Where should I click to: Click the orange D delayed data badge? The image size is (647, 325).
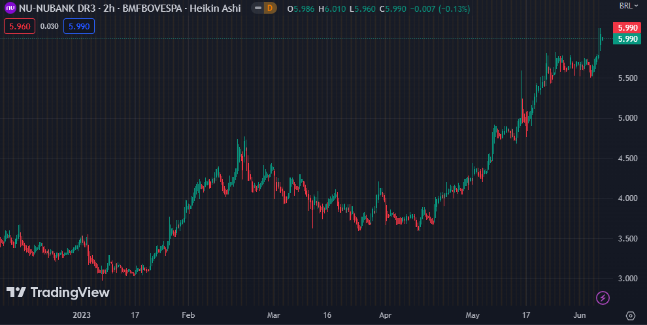click(x=271, y=8)
